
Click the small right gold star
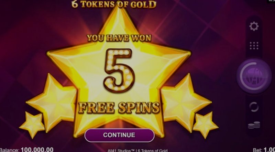205,125
